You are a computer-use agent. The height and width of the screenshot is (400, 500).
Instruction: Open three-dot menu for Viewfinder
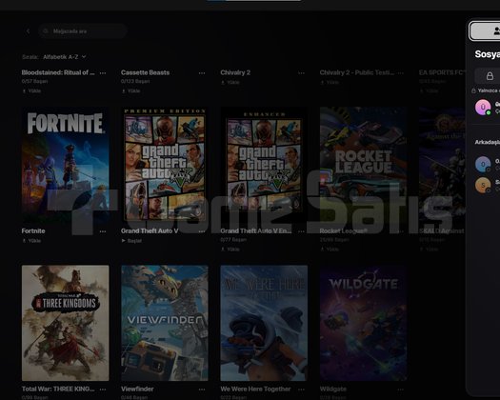click(202, 390)
